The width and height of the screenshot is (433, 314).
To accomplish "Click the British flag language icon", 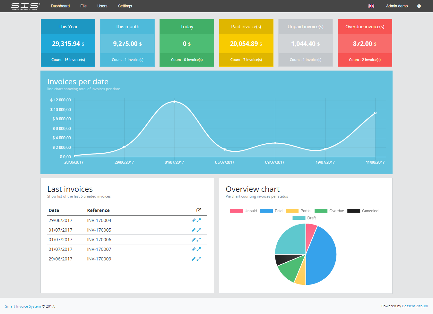I will click(371, 6).
